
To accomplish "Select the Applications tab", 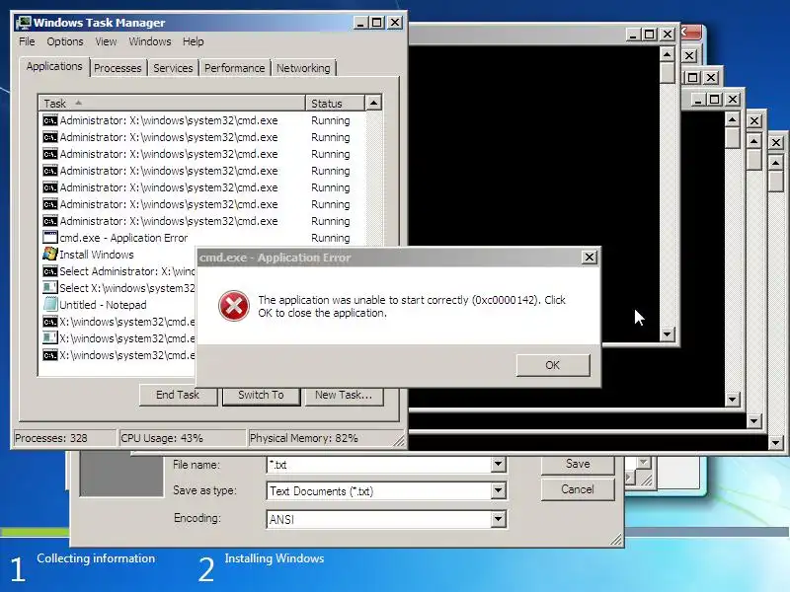I will 54,66.
